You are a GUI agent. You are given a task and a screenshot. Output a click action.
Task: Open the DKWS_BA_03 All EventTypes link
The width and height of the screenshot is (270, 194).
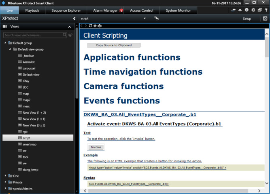pos(140,114)
